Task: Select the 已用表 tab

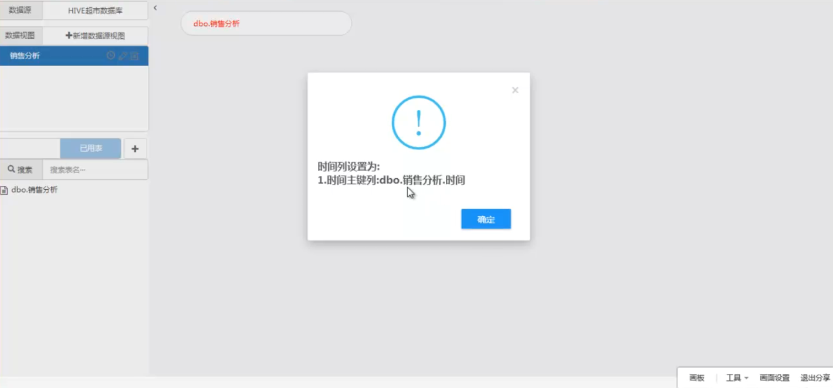Action: pos(91,149)
